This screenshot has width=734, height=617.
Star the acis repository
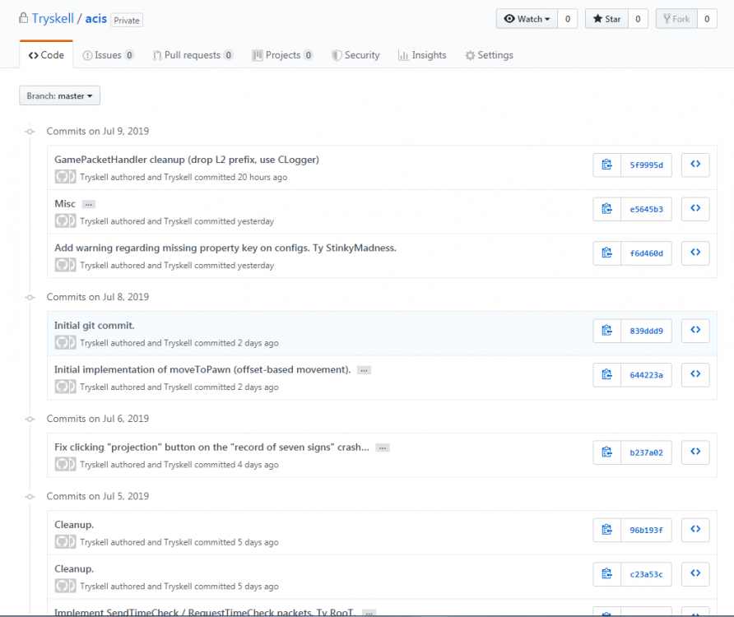[x=607, y=19]
